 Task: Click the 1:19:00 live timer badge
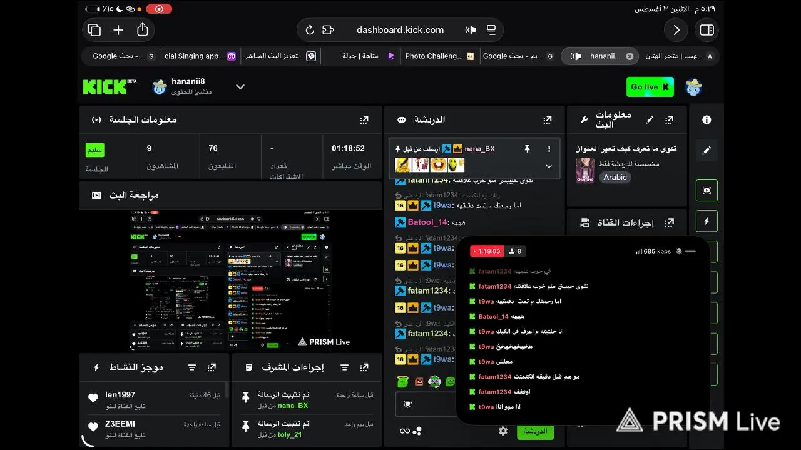(x=486, y=251)
